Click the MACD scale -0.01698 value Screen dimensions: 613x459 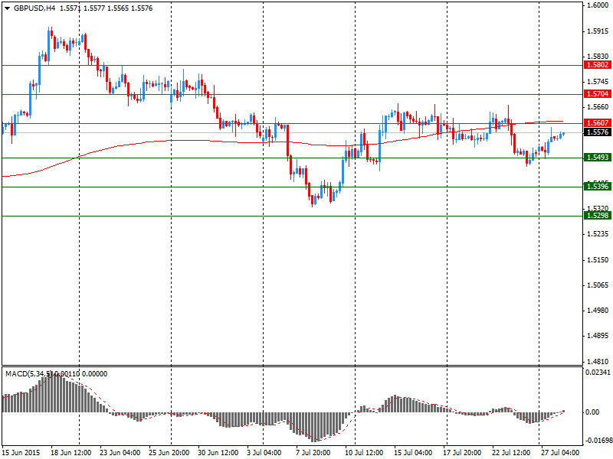(x=598, y=441)
